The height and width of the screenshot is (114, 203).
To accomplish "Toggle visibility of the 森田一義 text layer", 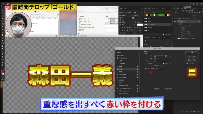I will [175, 22].
